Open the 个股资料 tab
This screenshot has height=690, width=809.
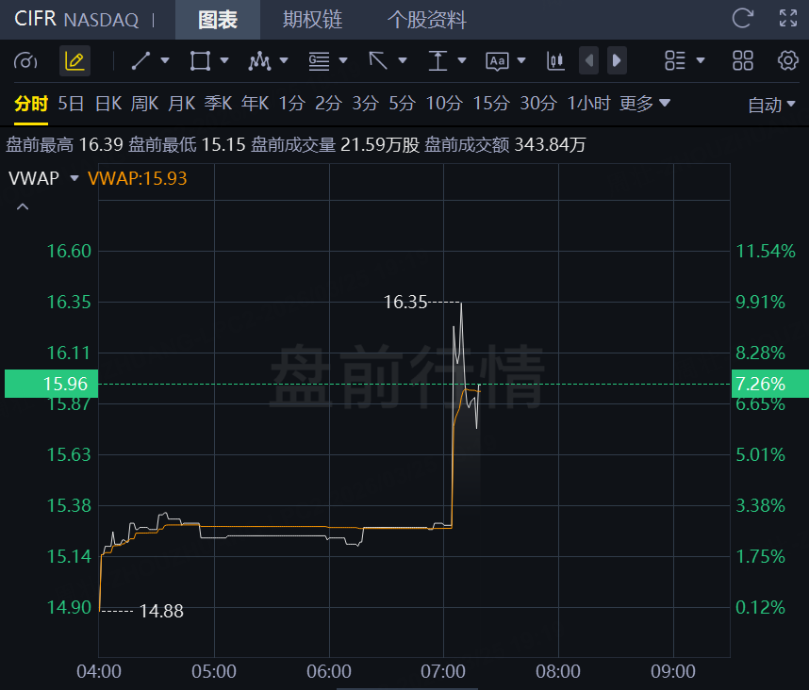427,20
